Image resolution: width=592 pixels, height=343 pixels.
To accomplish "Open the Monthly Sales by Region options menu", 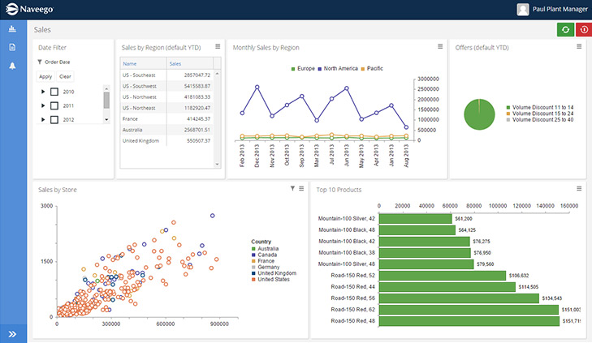I will tap(440, 47).
